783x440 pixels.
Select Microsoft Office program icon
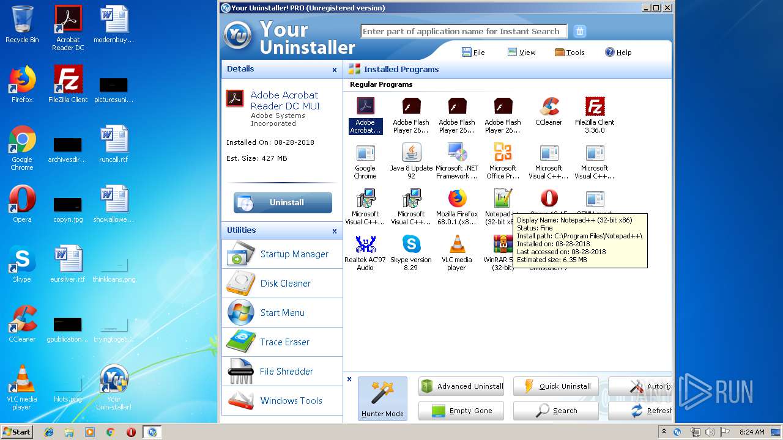(x=503, y=161)
